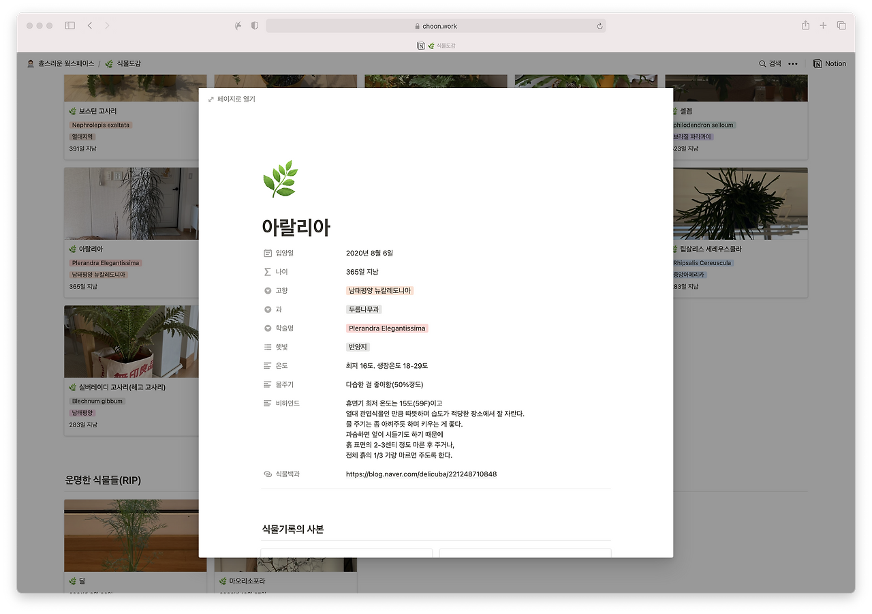
Task: Click the Rhipsalis Cereuscula tag
Action: click(x=702, y=263)
